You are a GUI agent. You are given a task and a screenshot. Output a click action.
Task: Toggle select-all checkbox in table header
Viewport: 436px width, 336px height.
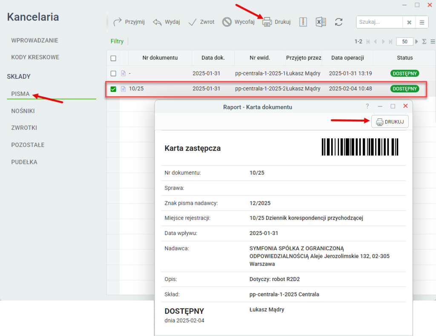pyautogui.click(x=113, y=58)
